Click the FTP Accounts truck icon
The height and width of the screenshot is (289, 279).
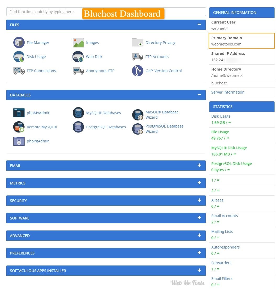pos(137,57)
